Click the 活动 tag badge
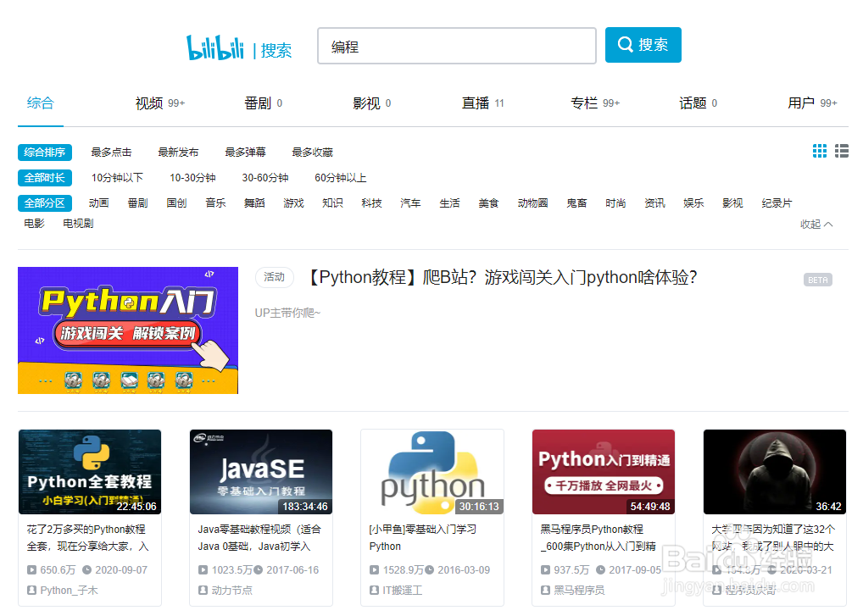Viewport: 863px width, 616px height. click(274, 277)
